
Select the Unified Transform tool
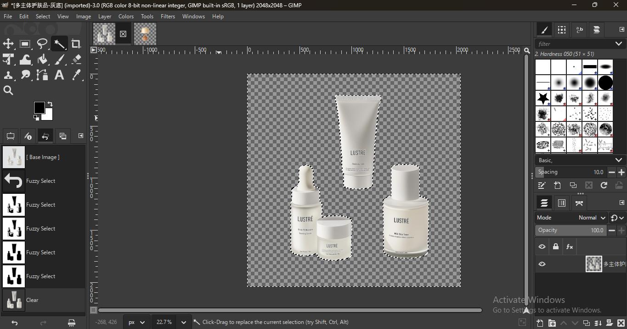tap(8, 60)
